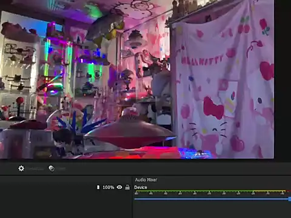Select the webcam source in the preview canvas

[137, 79]
